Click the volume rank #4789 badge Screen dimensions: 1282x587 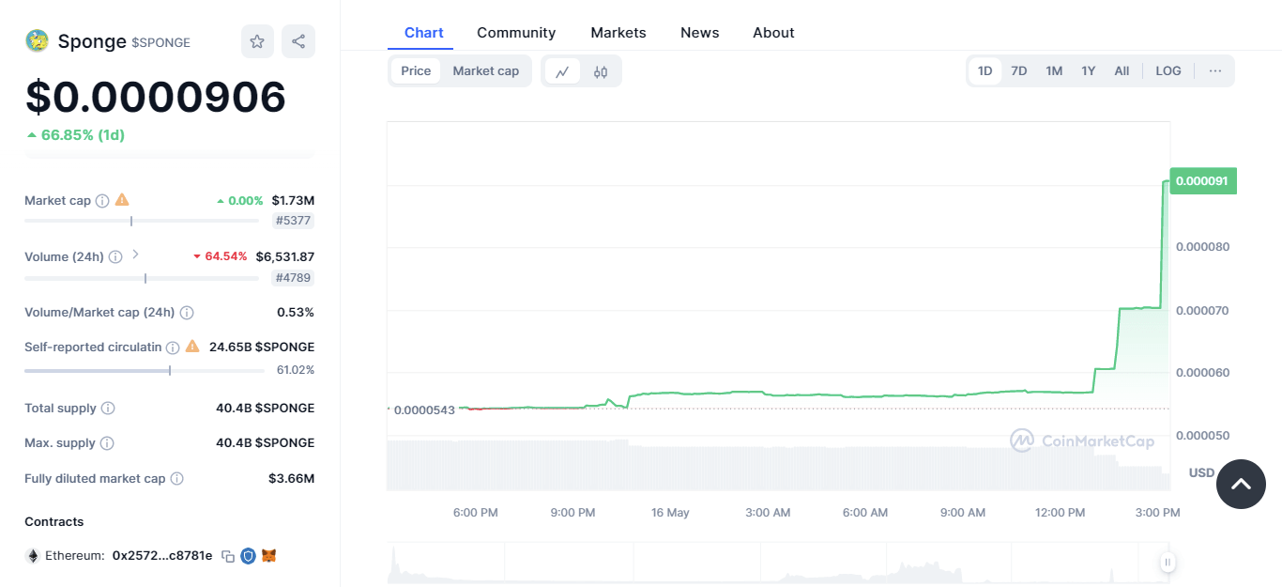pos(293,278)
